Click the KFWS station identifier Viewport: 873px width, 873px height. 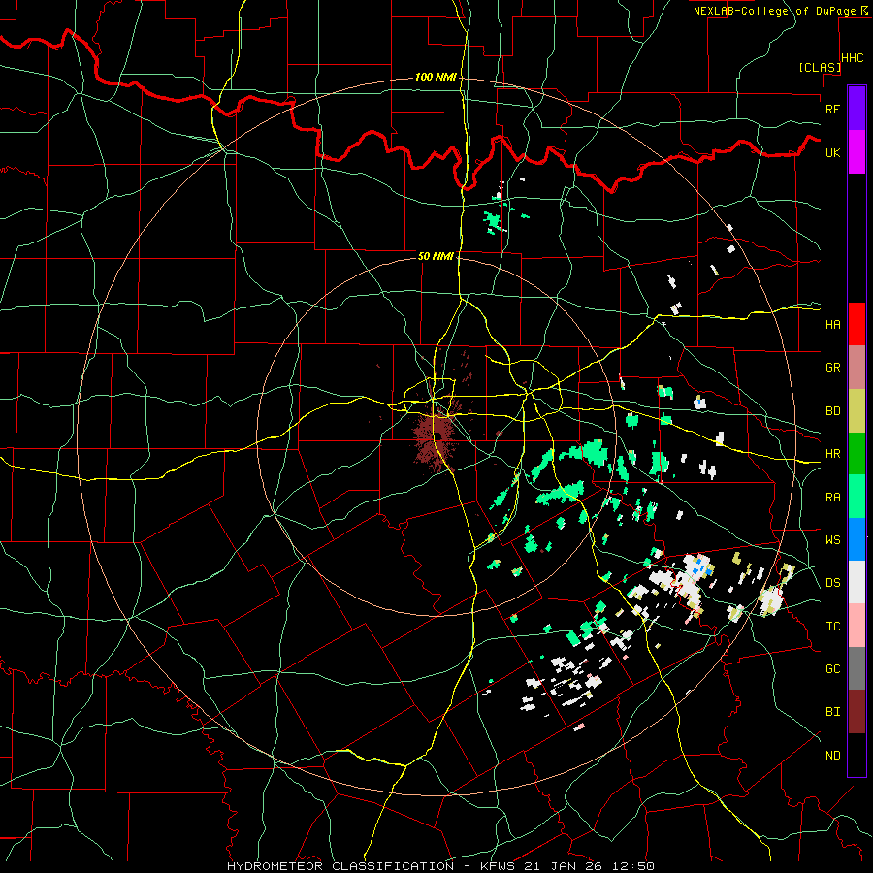(496, 866)
